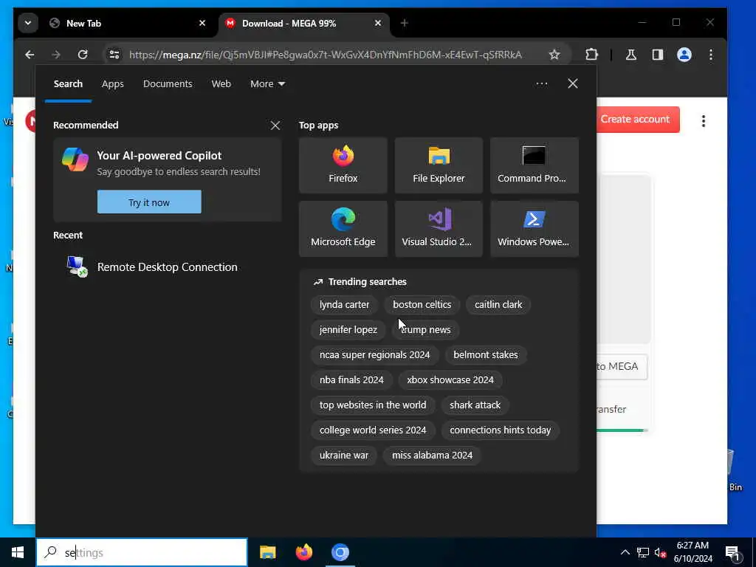Click the Windows Start button
756x567 pixels.
tap(18, 552)
